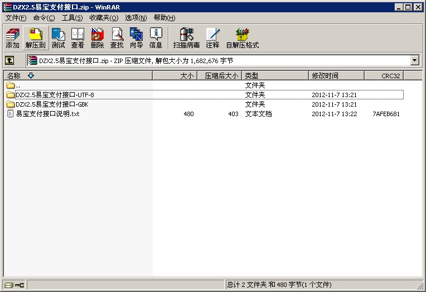Select text file icon of 易宝支付接口说明.txt
Viewport: 426px width, 292px height.
click(11, 114)
